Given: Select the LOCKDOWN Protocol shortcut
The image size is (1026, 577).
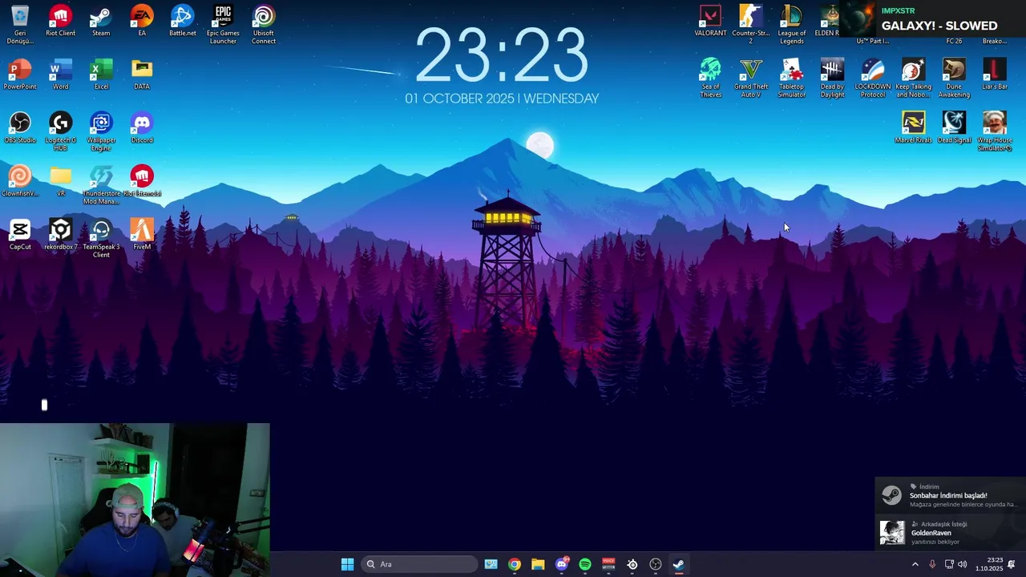Looking at the screenshot, I should pos(873,79).
